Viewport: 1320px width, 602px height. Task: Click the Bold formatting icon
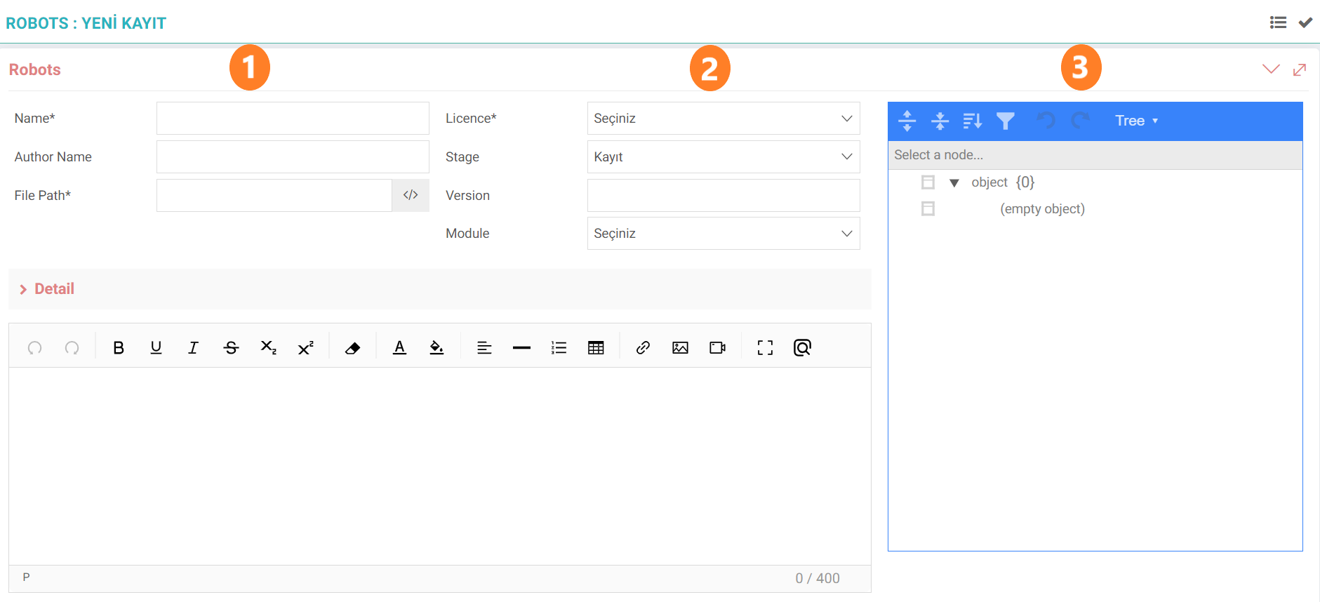(119, 347)
